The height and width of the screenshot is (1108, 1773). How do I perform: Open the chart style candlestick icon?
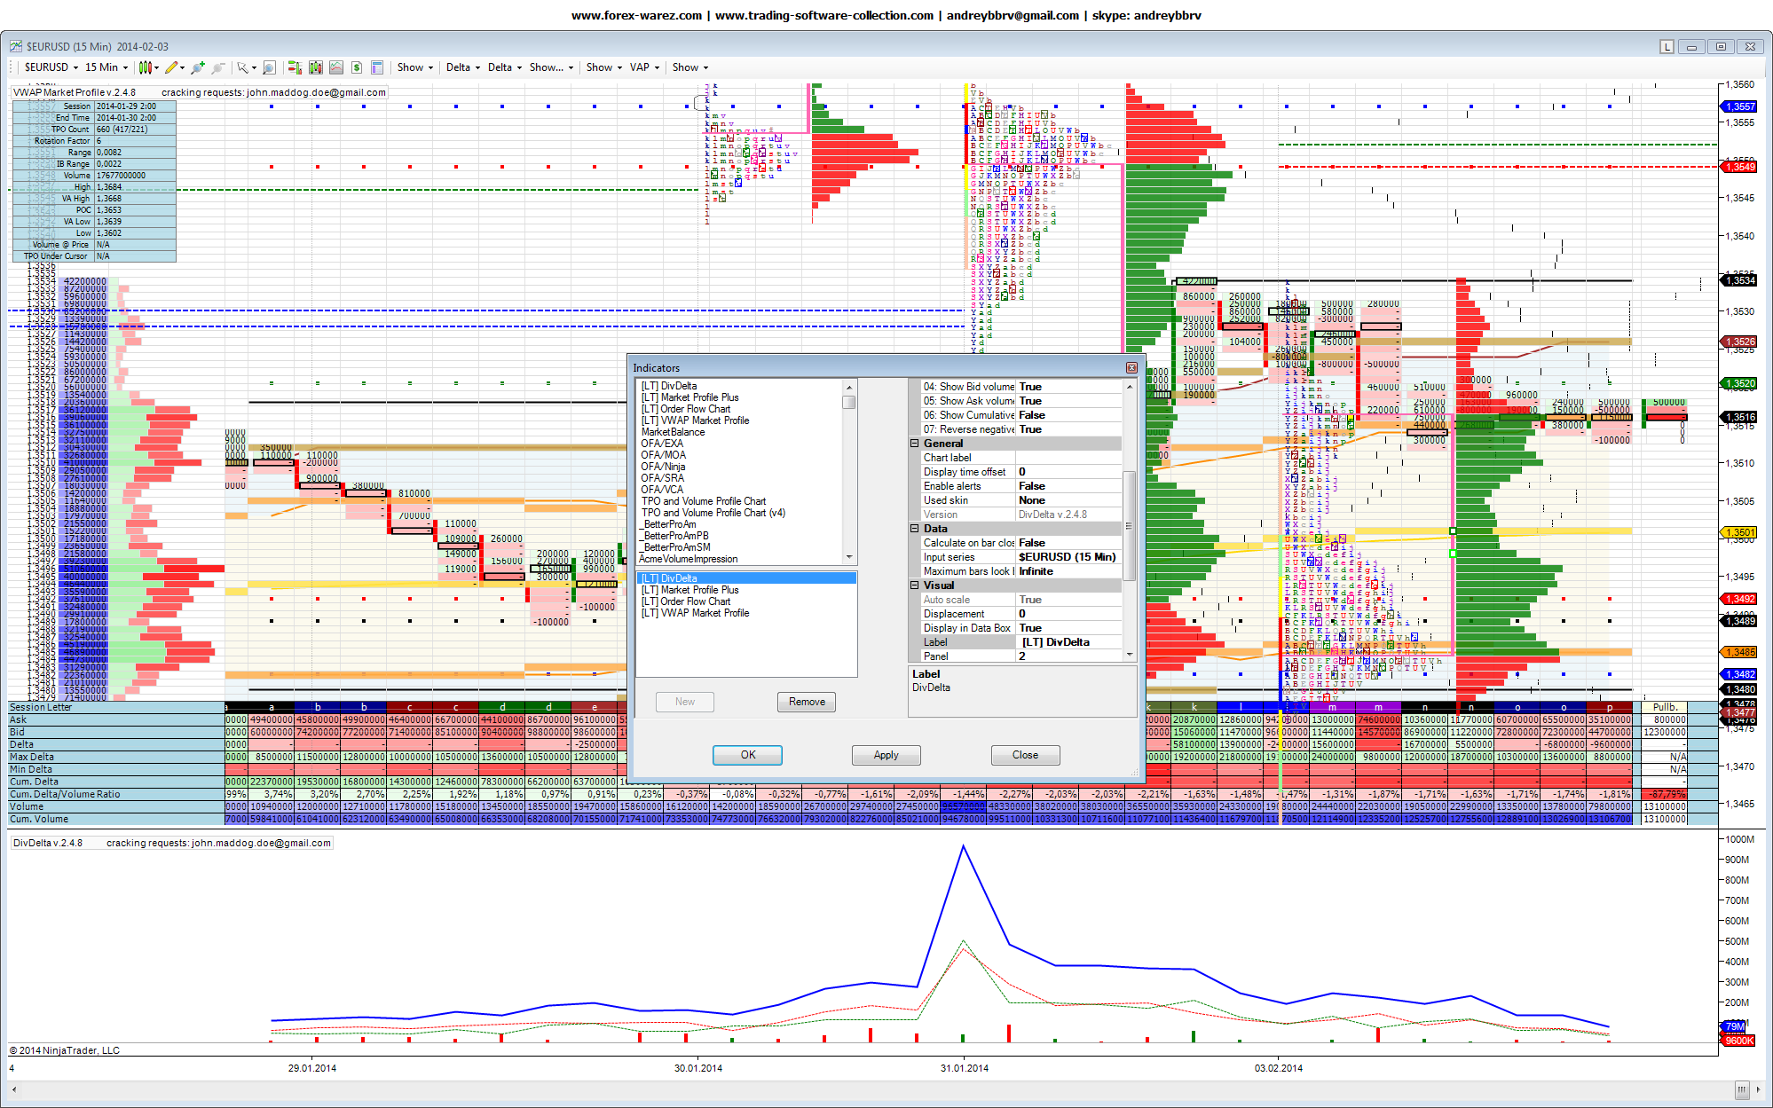point(146,67)
